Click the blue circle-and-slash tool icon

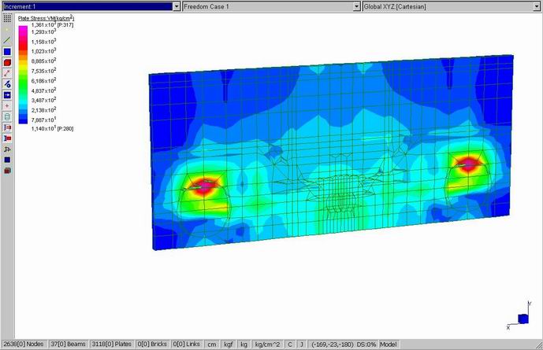(7, 84)
